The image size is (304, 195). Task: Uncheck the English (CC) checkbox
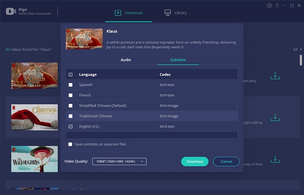[70, 127]
